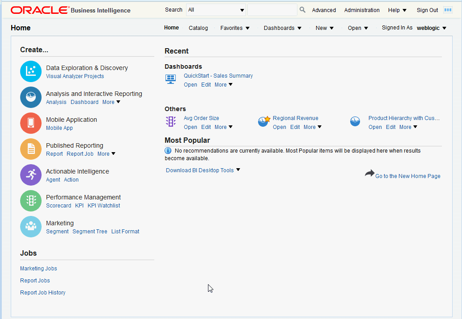Click Open under Product Hierarchy item

pos(375,127)
